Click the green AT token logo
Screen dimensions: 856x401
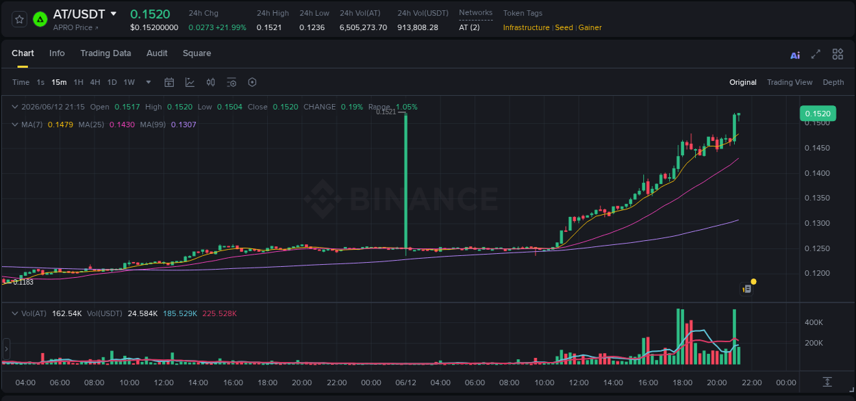click(40, 19)
